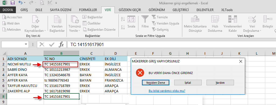The image size is (276, 105).
Task: Click Temizle filter clear option
Action: (160, 17)
